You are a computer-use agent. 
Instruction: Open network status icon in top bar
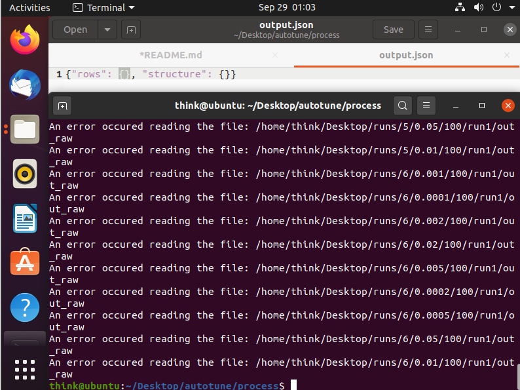460,7
